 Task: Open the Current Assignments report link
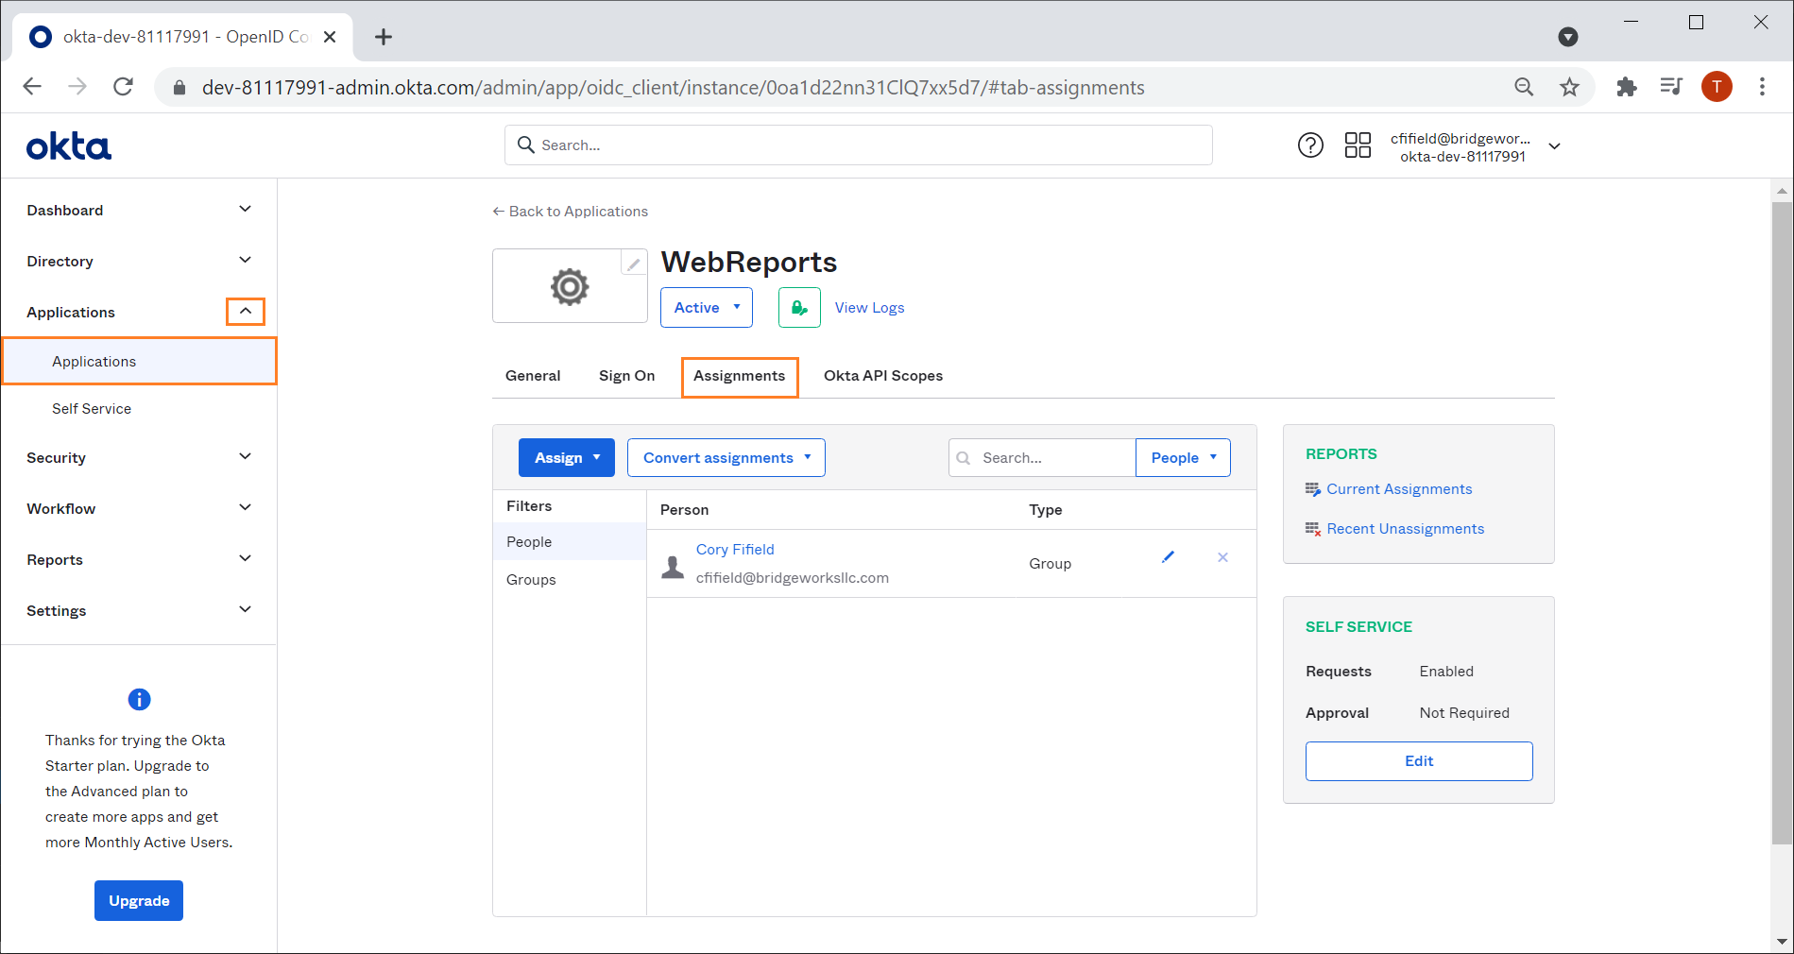pos(1399,489)
